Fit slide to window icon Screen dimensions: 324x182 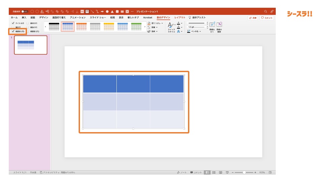click(270, 172)
